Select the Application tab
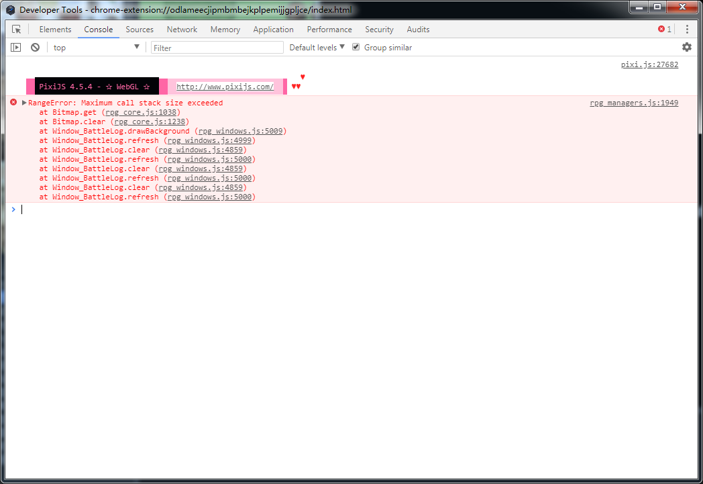The image size is (703, 484). 274,29
